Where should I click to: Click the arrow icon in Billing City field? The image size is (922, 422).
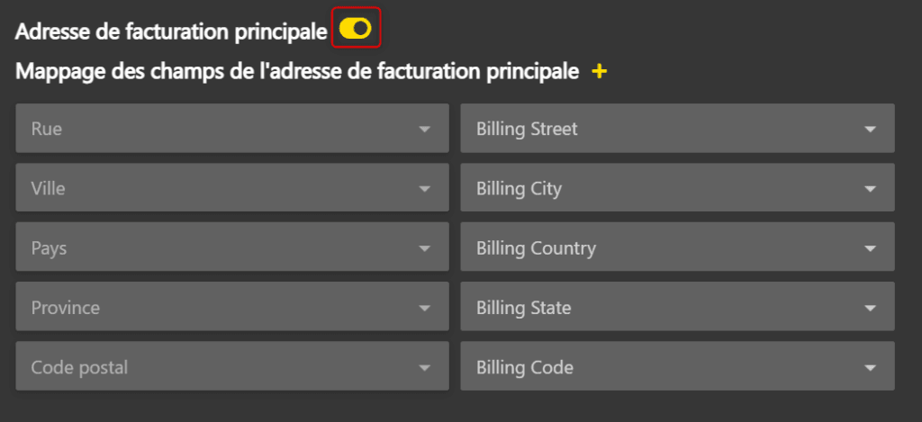coord(870,189)
